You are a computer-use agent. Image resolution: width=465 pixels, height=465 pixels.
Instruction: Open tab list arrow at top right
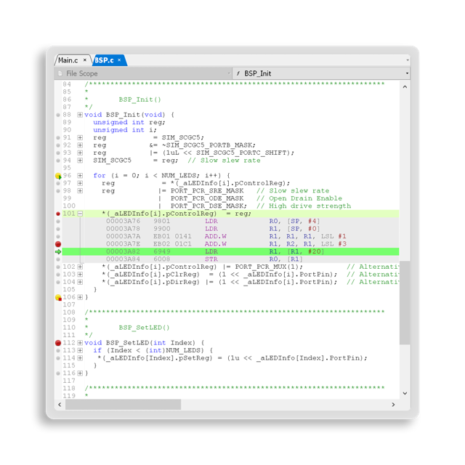(408, 60)
